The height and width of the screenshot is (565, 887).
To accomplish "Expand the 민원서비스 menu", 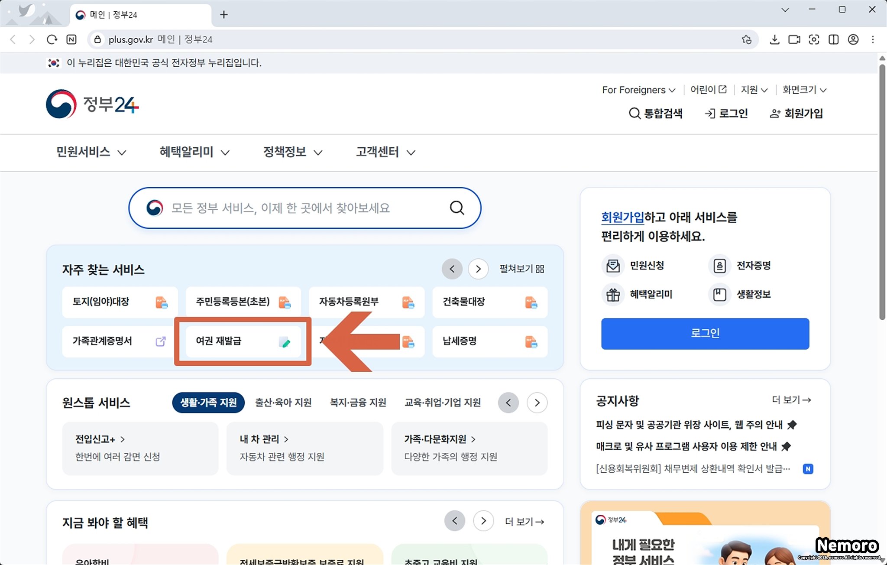I will [91, 152].
